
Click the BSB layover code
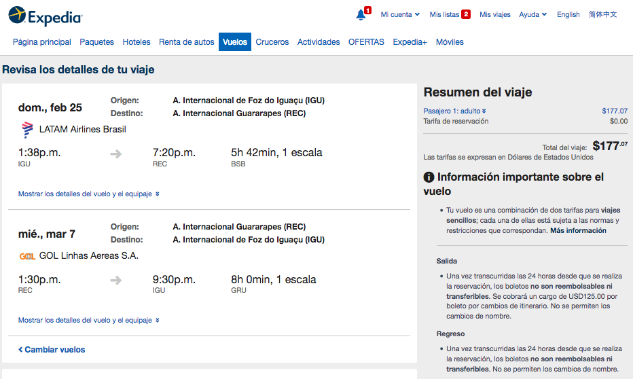[x=238, y=164]
